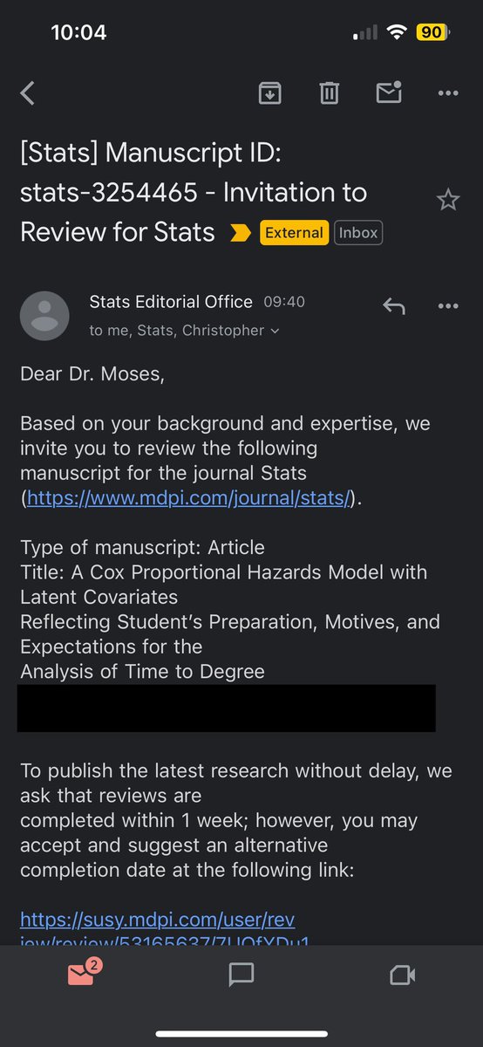The image size is (483, 1047).
Task: Delete the email using the trash icon
Action: (329, 92)
